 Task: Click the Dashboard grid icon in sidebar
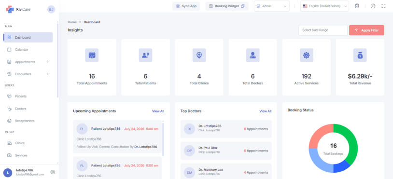pos(9,37)
